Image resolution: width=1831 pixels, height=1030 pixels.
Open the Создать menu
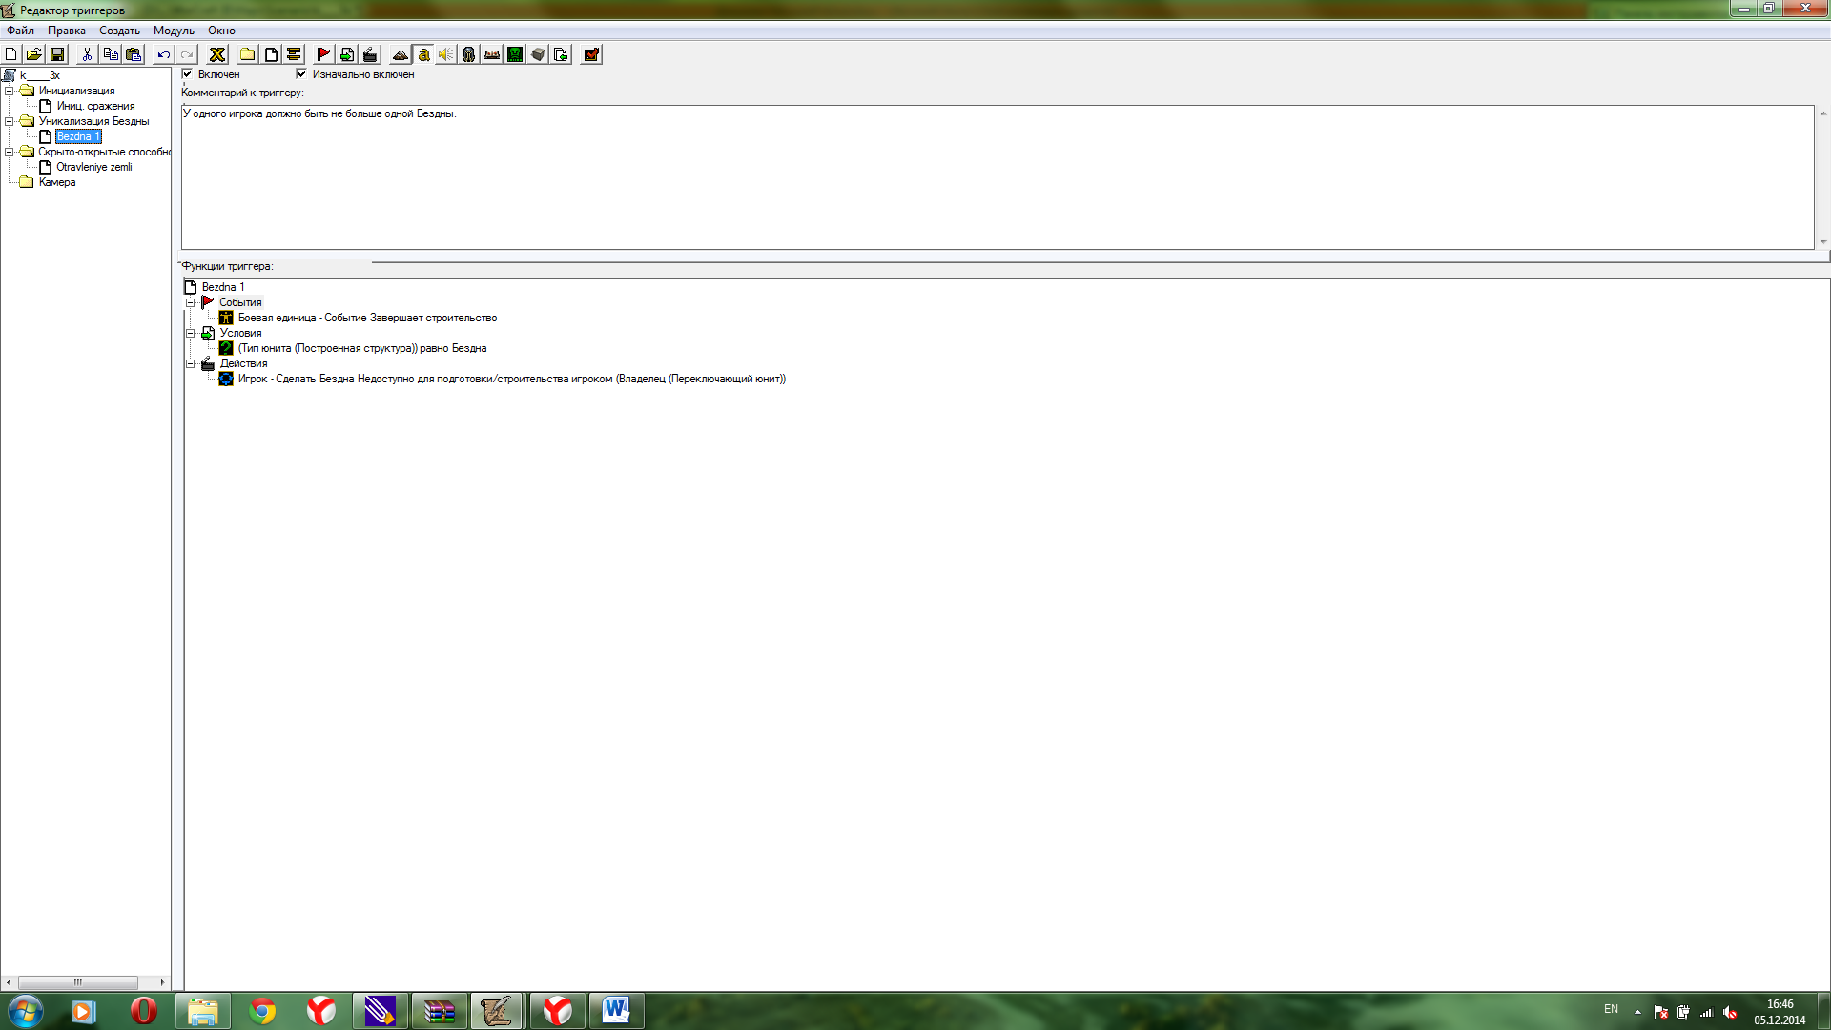[x=119, y=31]
